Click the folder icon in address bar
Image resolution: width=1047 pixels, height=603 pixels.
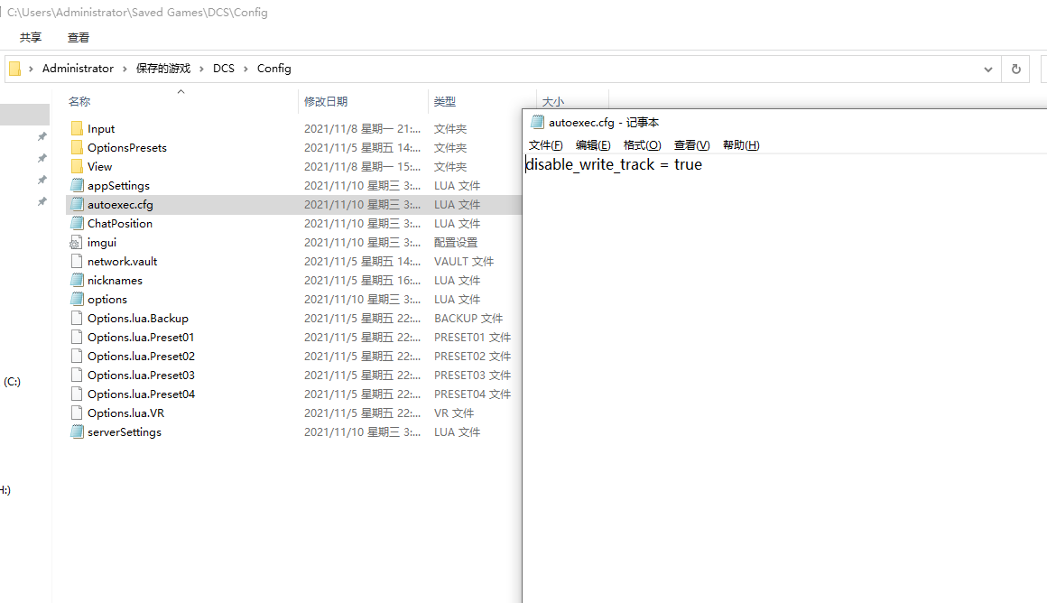pos(14,68)
